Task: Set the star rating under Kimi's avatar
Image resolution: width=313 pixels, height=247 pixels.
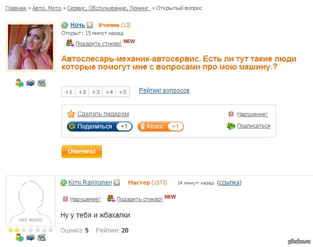Action: (30, 230)
